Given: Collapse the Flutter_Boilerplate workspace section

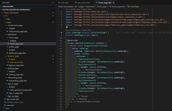Looking at the screenshot, I should tap(28, 10).
